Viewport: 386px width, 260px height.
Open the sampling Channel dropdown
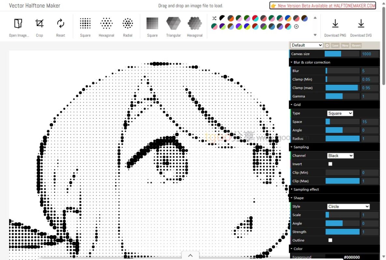tap(340, 155)
